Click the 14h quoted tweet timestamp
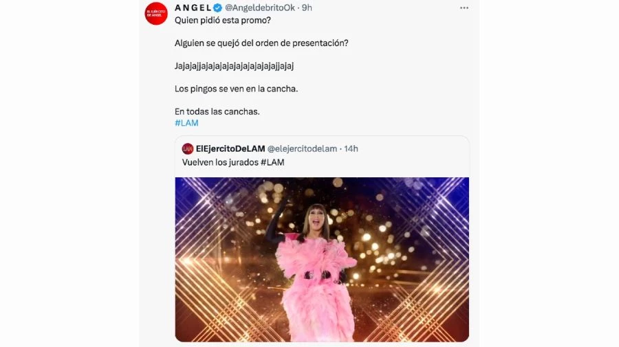Screen dimensions: 619x347 tap(351, 148)
